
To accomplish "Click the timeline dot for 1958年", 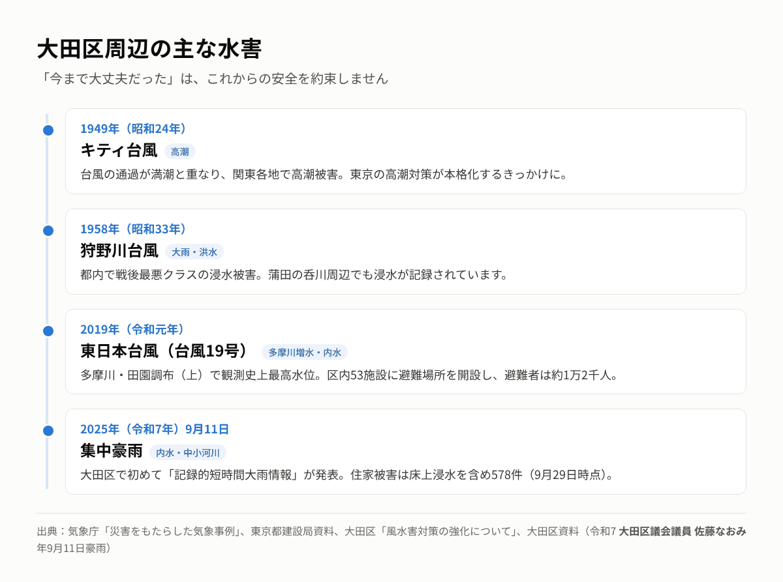I will pos(48,231).
